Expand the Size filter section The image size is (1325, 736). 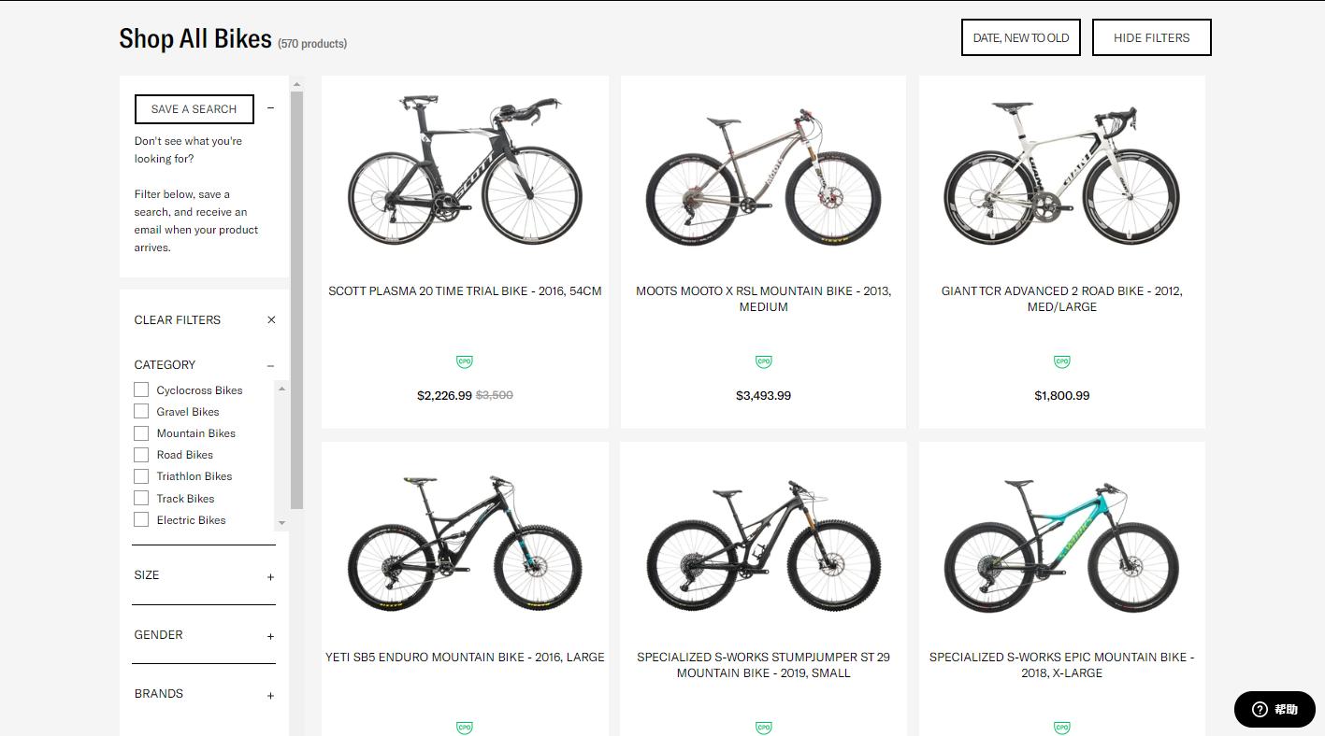click(270, 577)
